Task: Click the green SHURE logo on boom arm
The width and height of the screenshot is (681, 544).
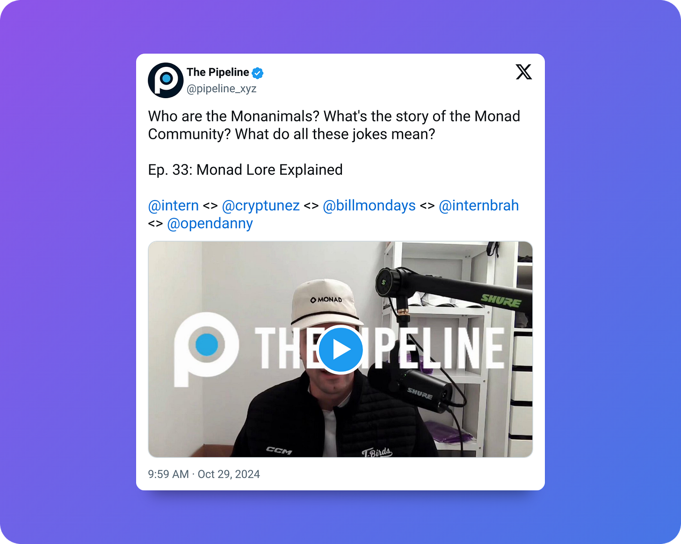Action: 501,301
